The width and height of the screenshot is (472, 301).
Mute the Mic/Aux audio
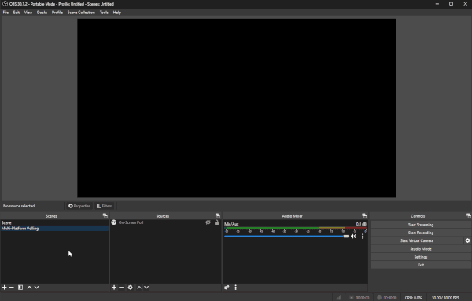[354, 237]
